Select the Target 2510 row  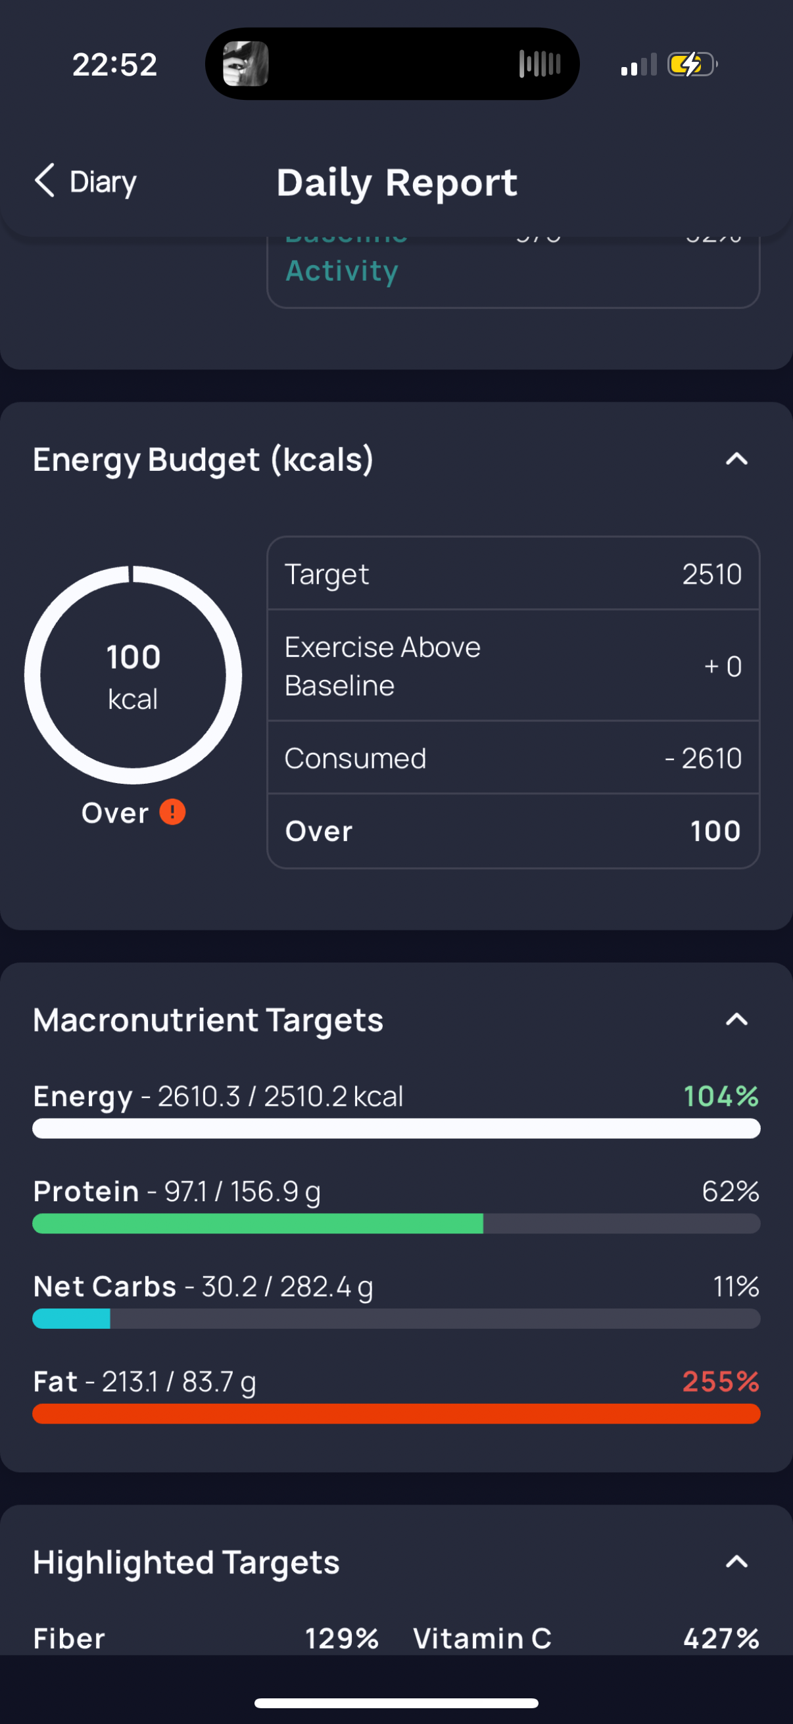[513, 574]
